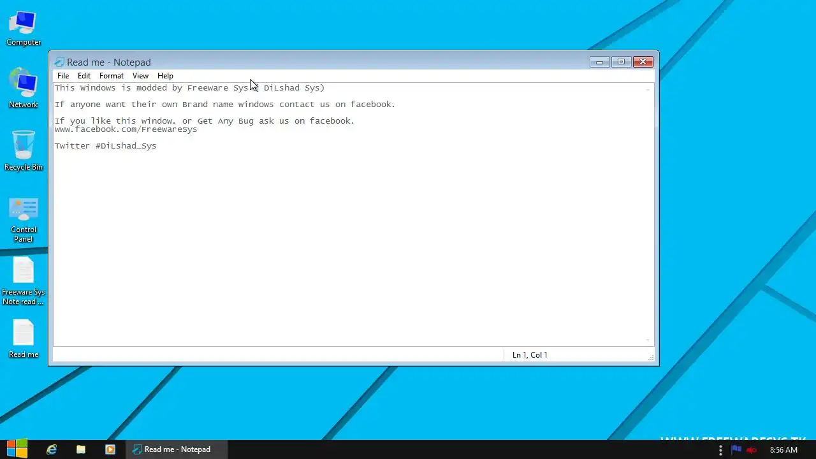This screenshot has width=816, height=459.
Task: Select the Read me file on the desktop
Action: (x=24, y=339)
